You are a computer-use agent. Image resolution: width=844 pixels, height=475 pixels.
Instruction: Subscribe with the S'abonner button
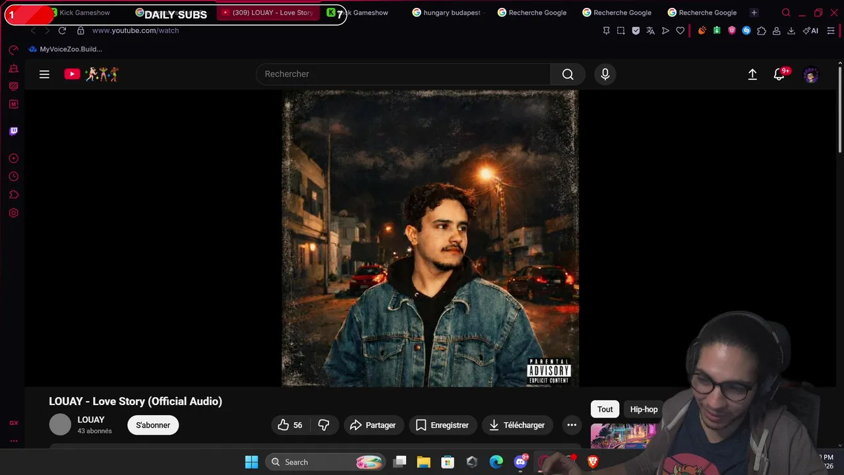point(153,425)
